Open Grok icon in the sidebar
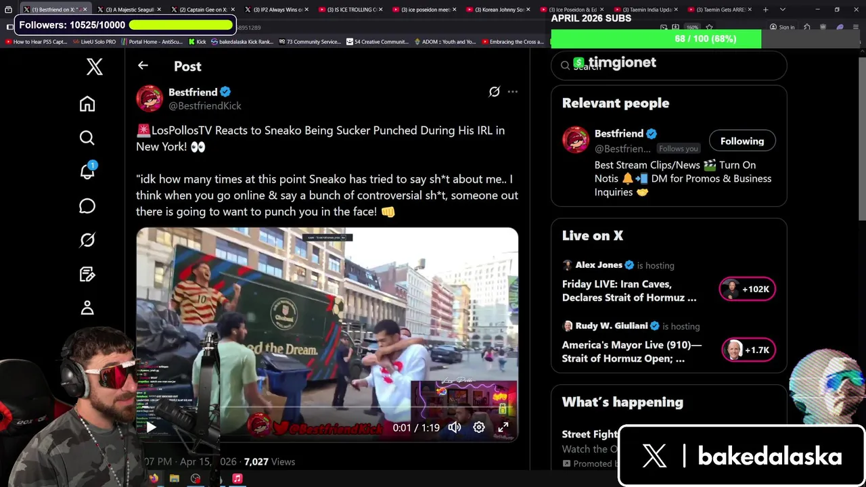This screenshot has width=866, height=487. (87, 240)
